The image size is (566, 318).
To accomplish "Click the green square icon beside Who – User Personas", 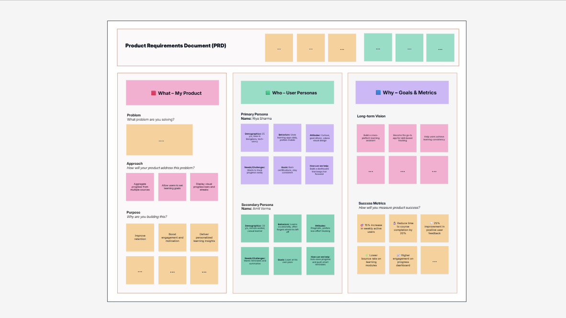I will 268,93.
